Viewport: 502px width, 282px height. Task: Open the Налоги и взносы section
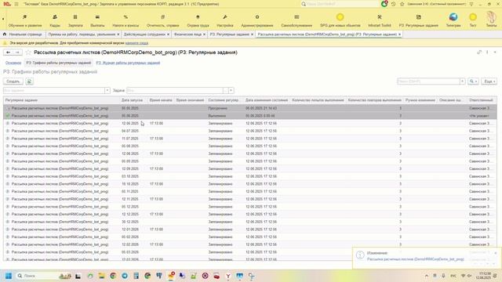point(125,20)
